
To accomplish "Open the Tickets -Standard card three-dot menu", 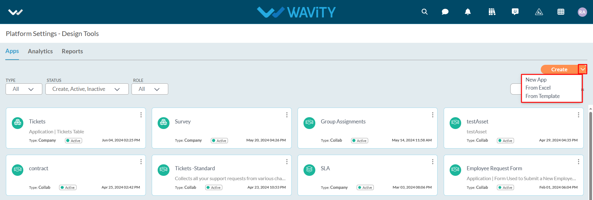I will (287, 162).
